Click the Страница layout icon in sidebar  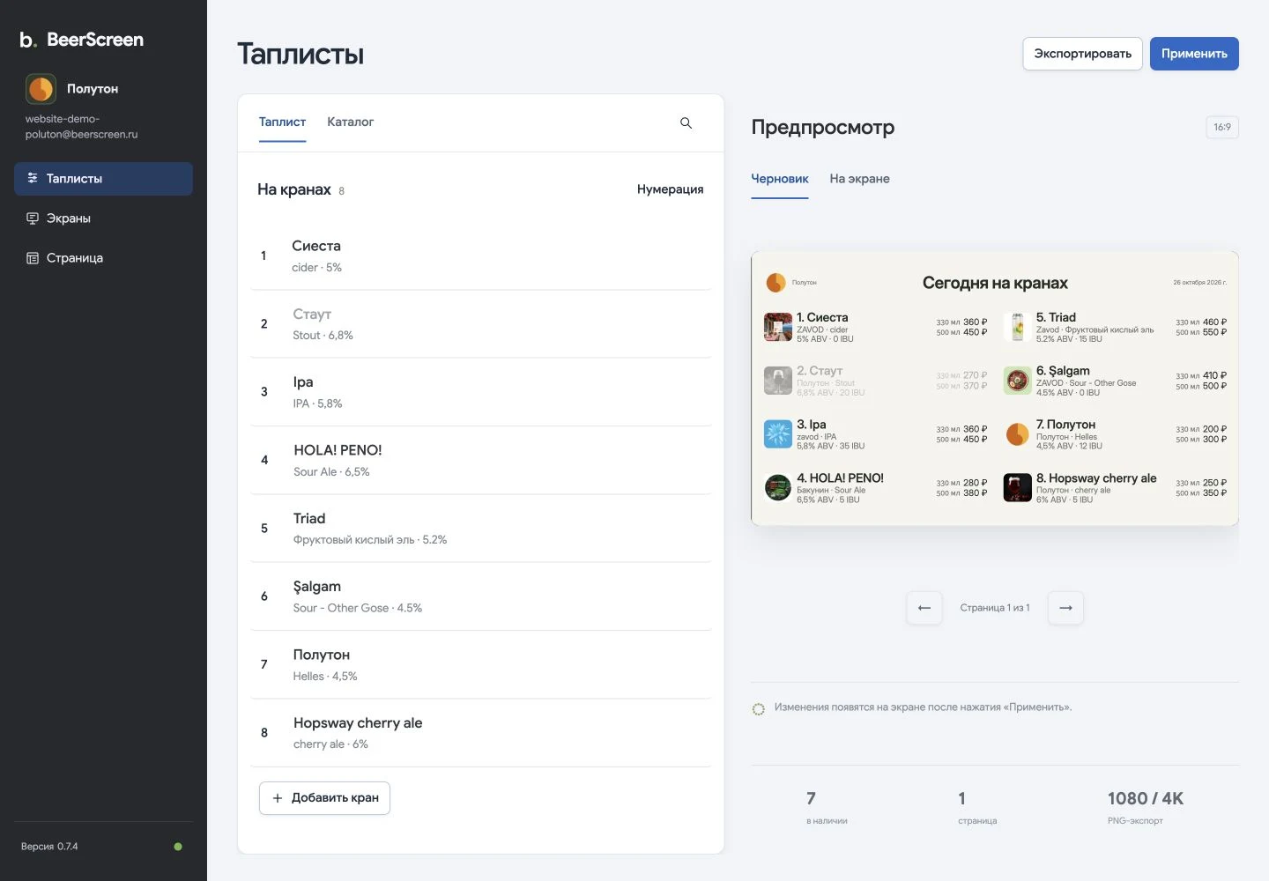tap(33, 258)
